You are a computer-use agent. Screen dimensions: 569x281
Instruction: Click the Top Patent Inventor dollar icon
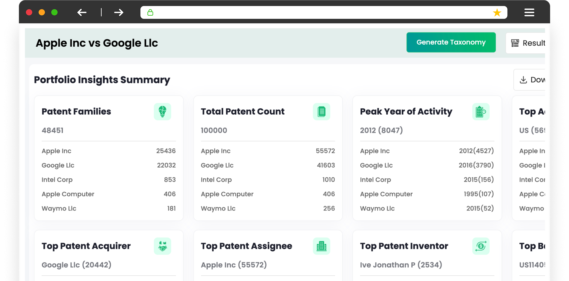click(481, 246)
